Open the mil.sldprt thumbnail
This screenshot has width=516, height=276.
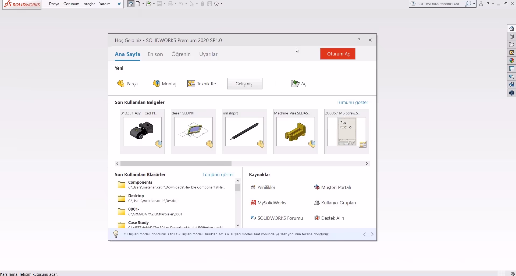244,131
